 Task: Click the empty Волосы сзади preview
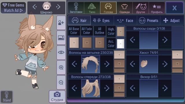pos(149,40)
